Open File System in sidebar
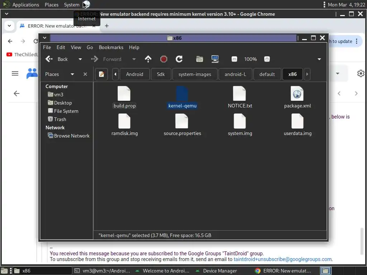This screenshot has width=367, height=275. tap(63, 111)
